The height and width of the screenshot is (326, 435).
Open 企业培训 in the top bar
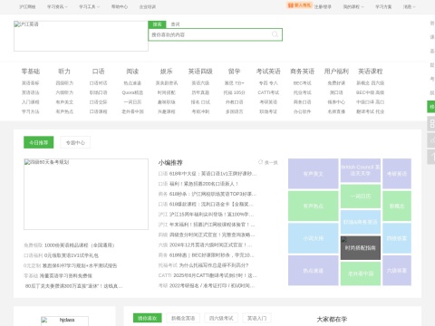148,6
